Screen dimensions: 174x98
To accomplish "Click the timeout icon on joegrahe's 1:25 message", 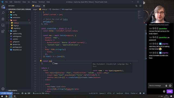I will (x=156, y=44).
